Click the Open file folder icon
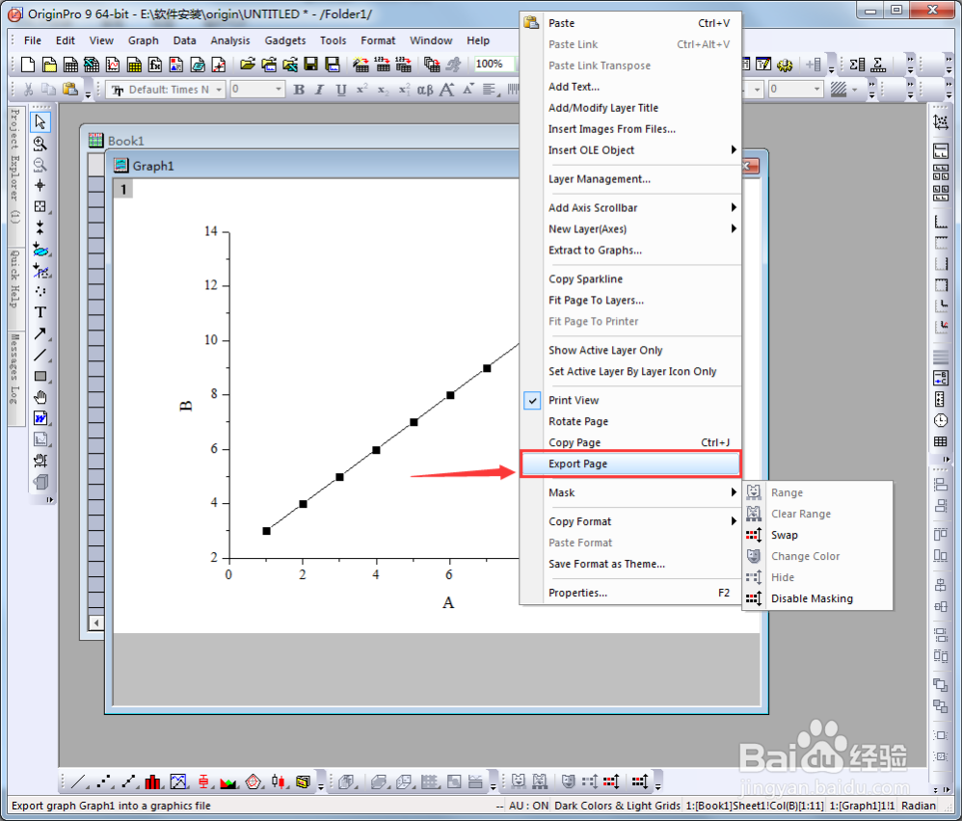This screenshot has height=821, width=962. click(248, 64)
